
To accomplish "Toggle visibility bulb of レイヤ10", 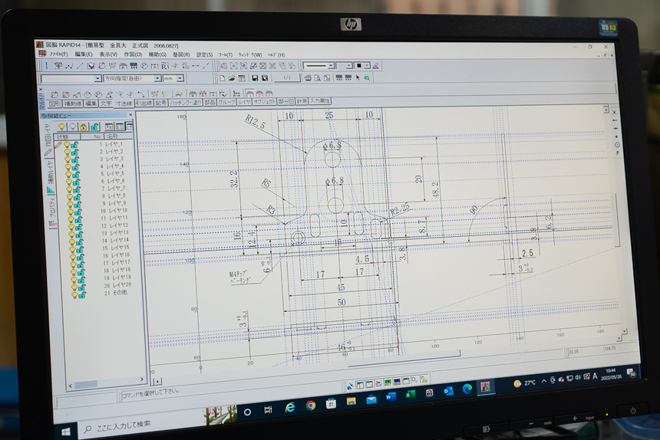I will click(x=70, y=212).
